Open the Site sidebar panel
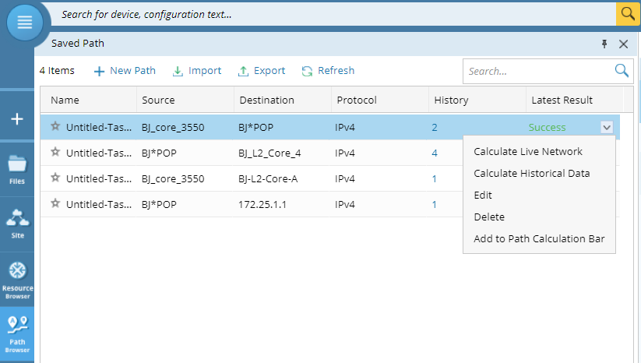641x363 pixels. point(17,224)
